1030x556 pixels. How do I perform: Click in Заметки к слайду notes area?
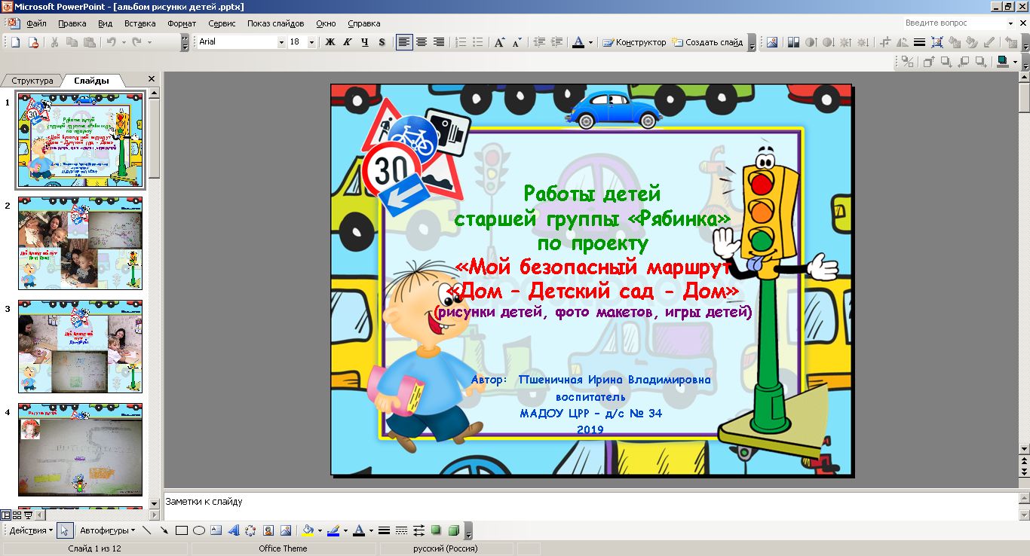click(x=590, y=507)
